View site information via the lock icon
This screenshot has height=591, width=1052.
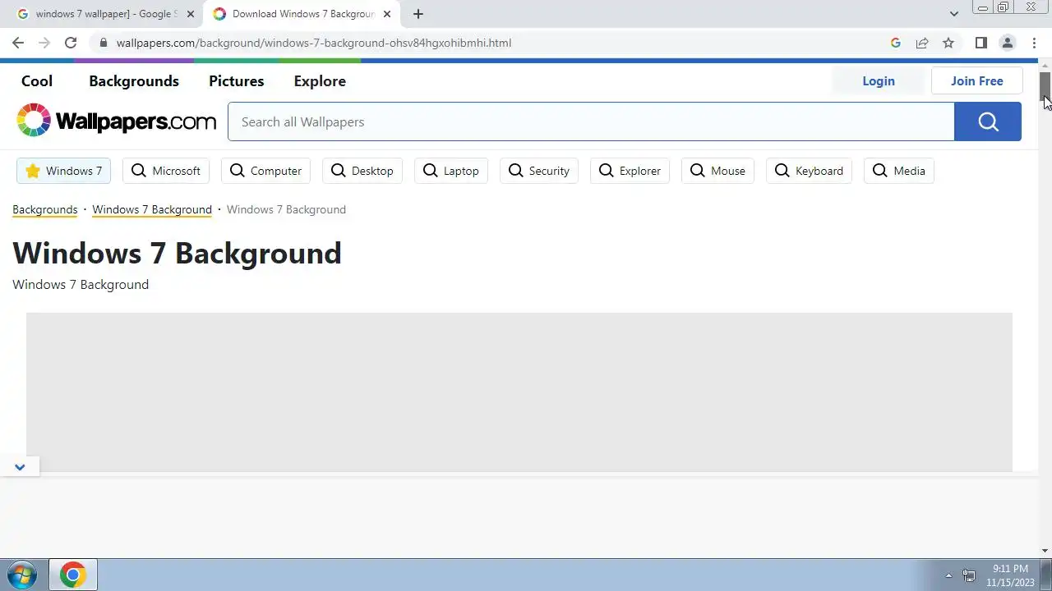click(103, 43)
